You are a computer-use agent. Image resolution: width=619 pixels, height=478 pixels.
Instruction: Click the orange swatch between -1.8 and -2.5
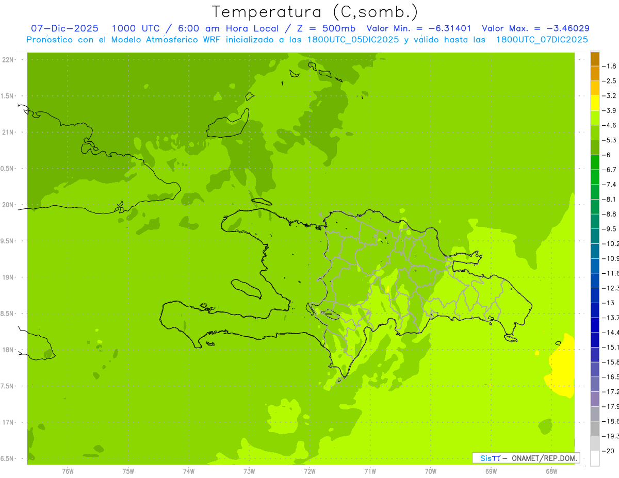595,73
